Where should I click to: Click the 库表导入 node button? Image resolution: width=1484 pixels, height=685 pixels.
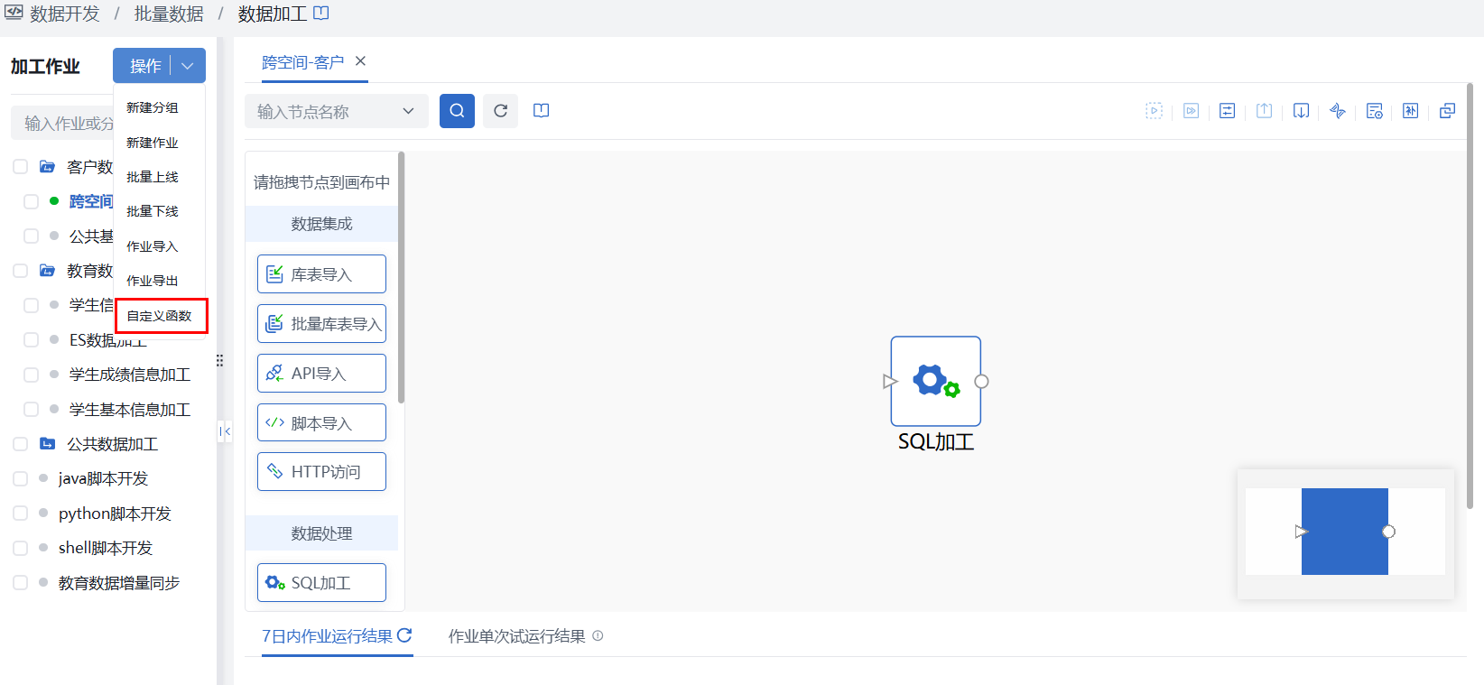click(x=321, y=273)
